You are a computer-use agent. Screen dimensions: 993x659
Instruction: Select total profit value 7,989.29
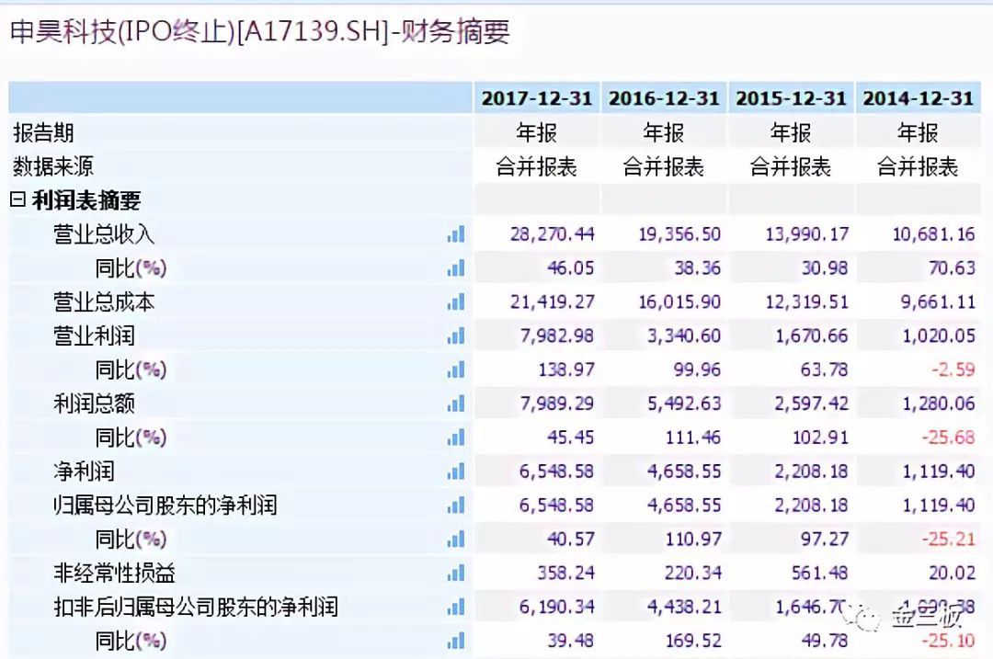point(557,403)
